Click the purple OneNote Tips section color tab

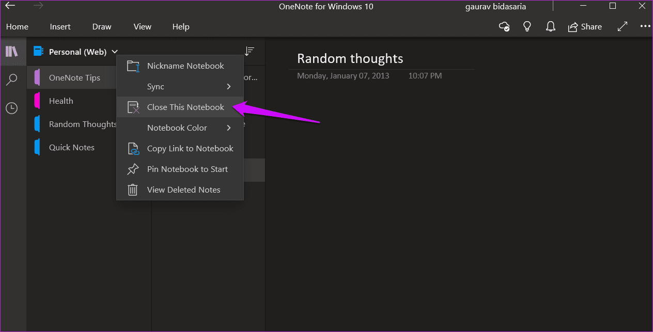[x=37, y=77]
